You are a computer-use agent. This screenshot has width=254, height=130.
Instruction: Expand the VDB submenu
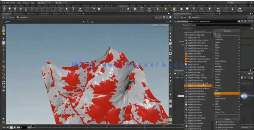[x=227, y=104]
